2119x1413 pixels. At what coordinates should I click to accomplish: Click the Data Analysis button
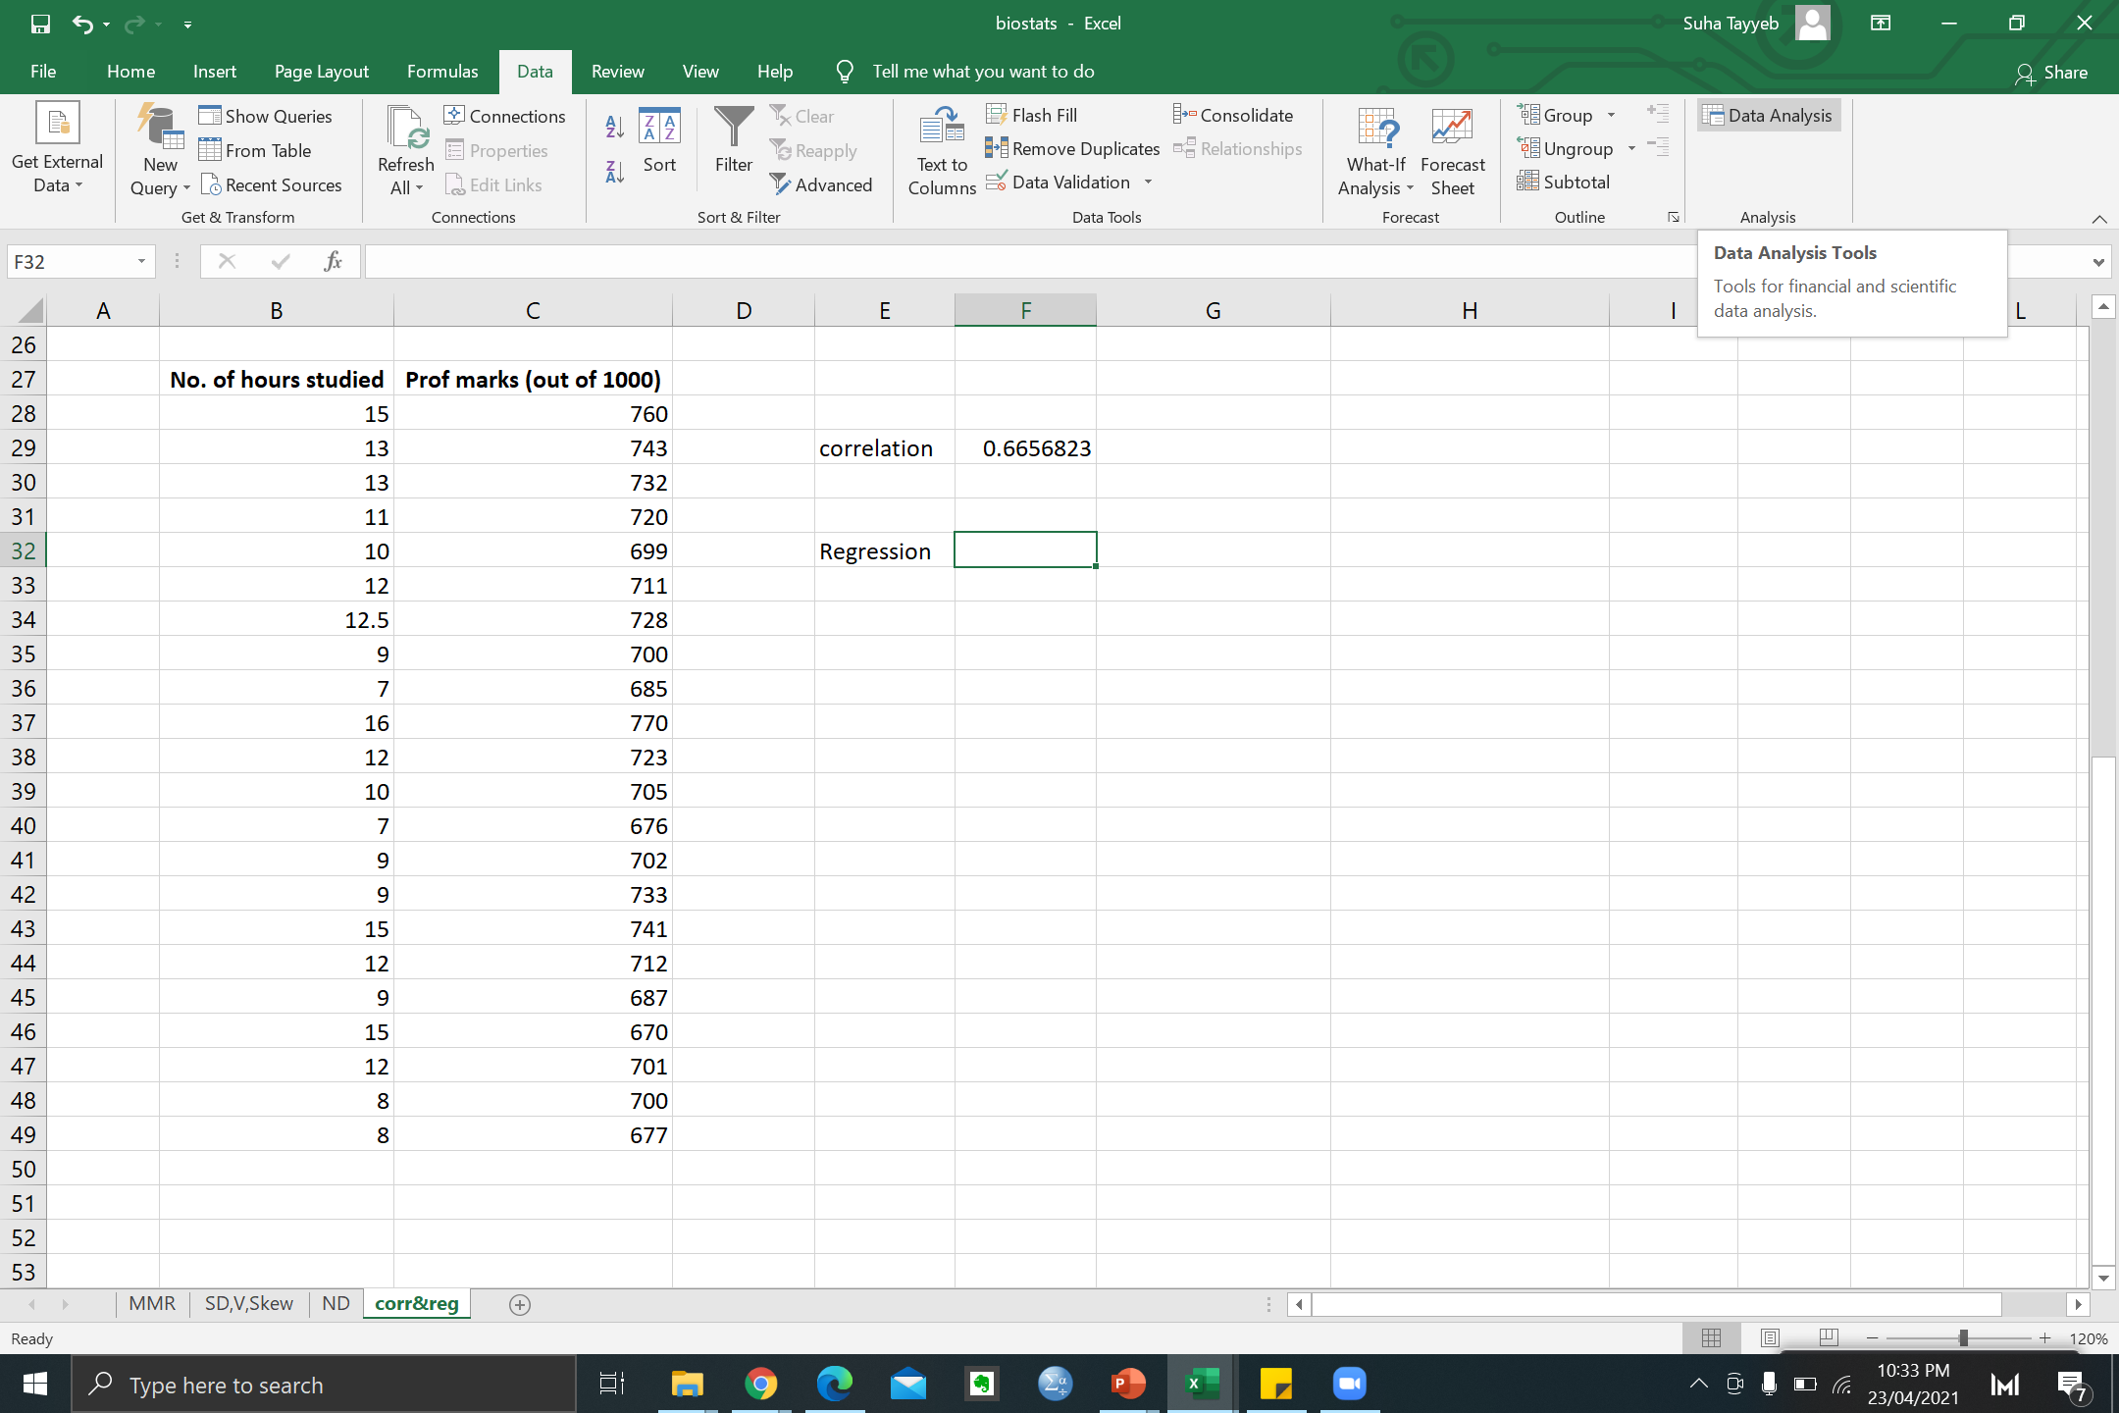(x=1769, y=115)
